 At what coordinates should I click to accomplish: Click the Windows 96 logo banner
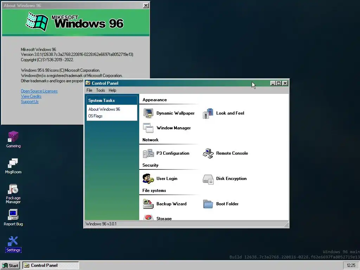[76, 22]
